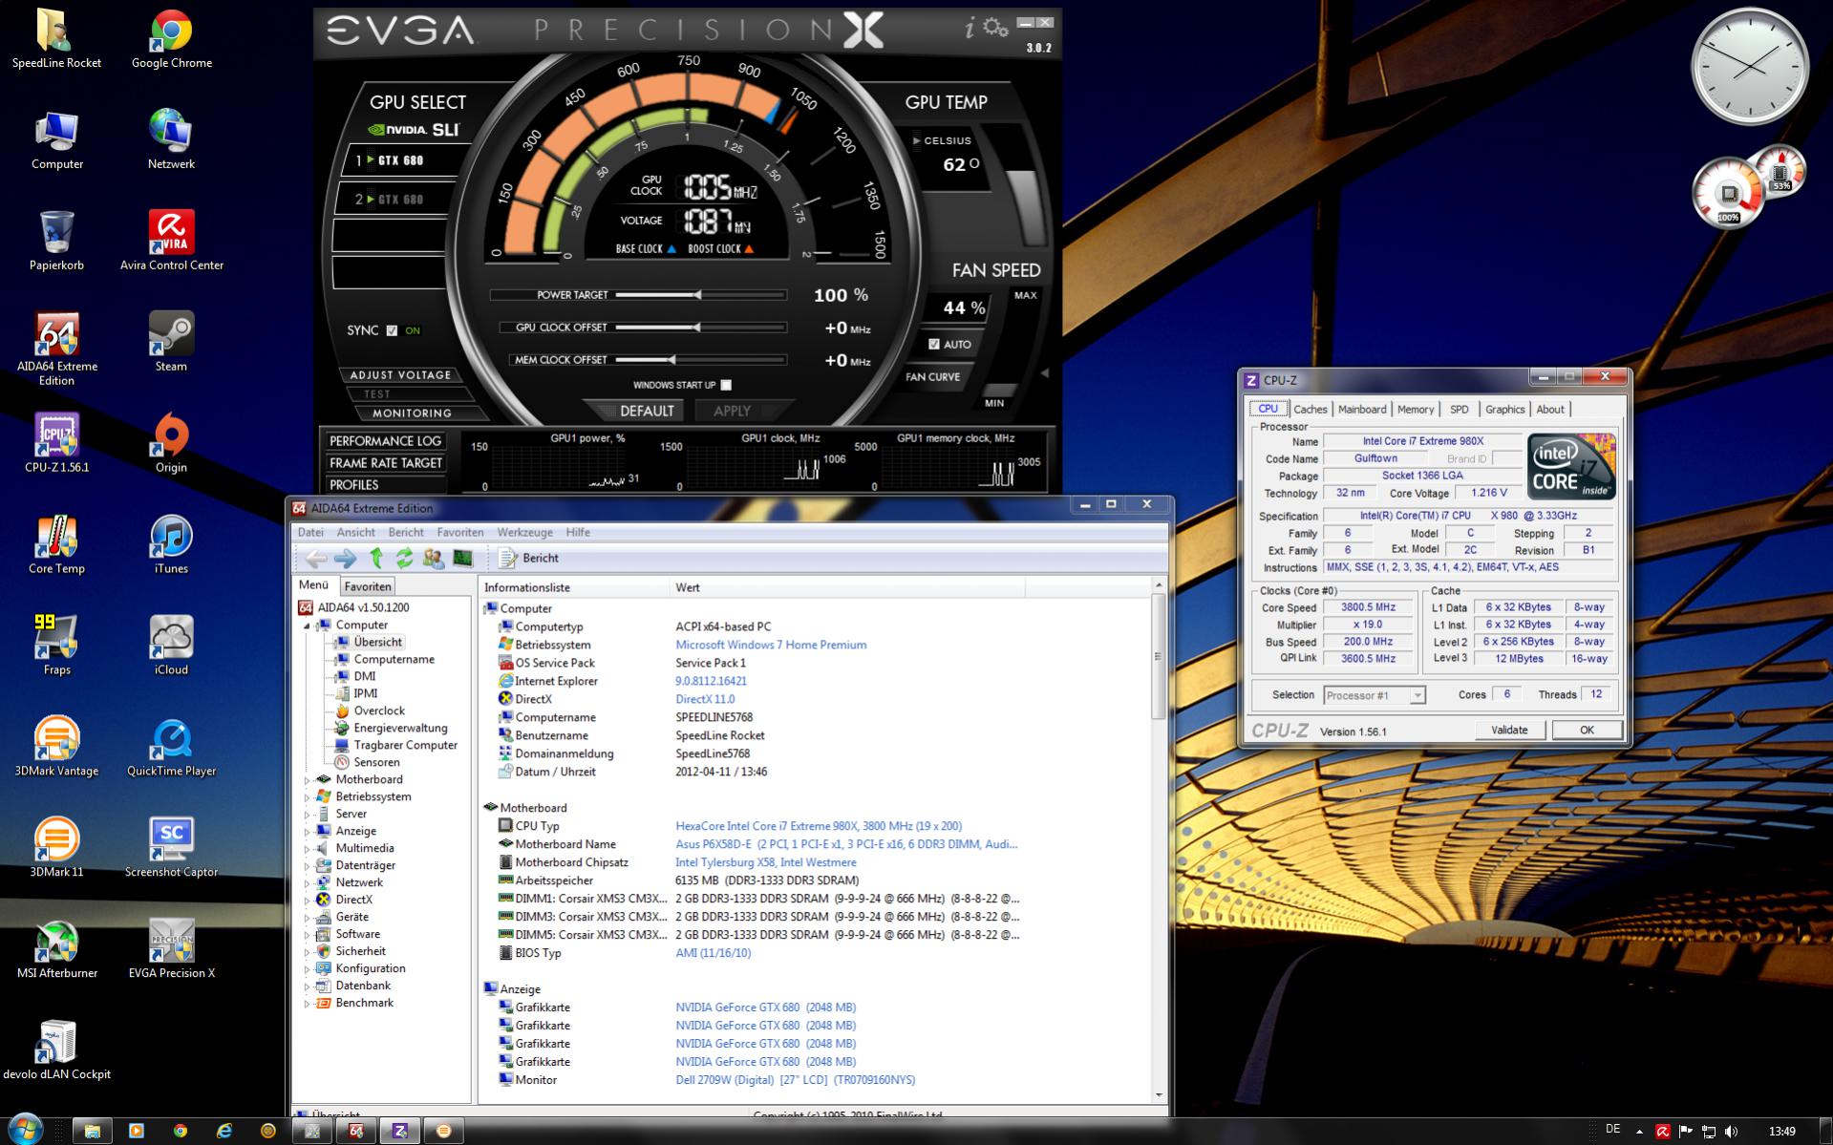Expand the Multimedia tree node

point(308,849)
